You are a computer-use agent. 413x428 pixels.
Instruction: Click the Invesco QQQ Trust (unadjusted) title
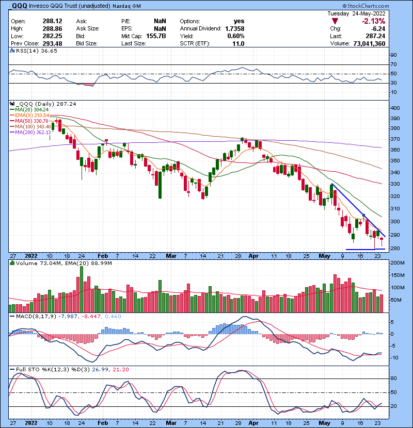tap(69, 6)
